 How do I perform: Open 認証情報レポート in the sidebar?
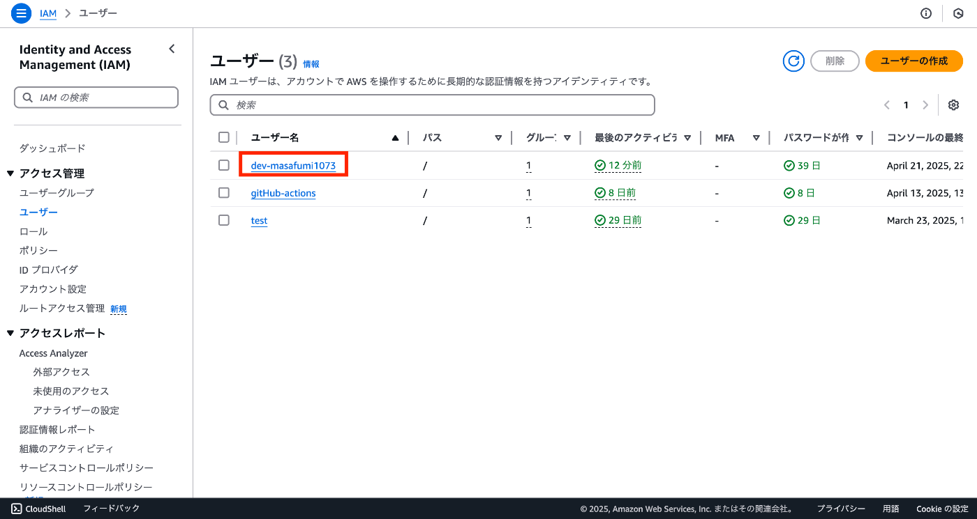pos(57,430)
